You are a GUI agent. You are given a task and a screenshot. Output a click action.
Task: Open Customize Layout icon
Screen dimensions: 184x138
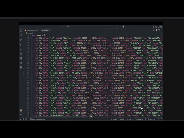[x=154, y=27]
